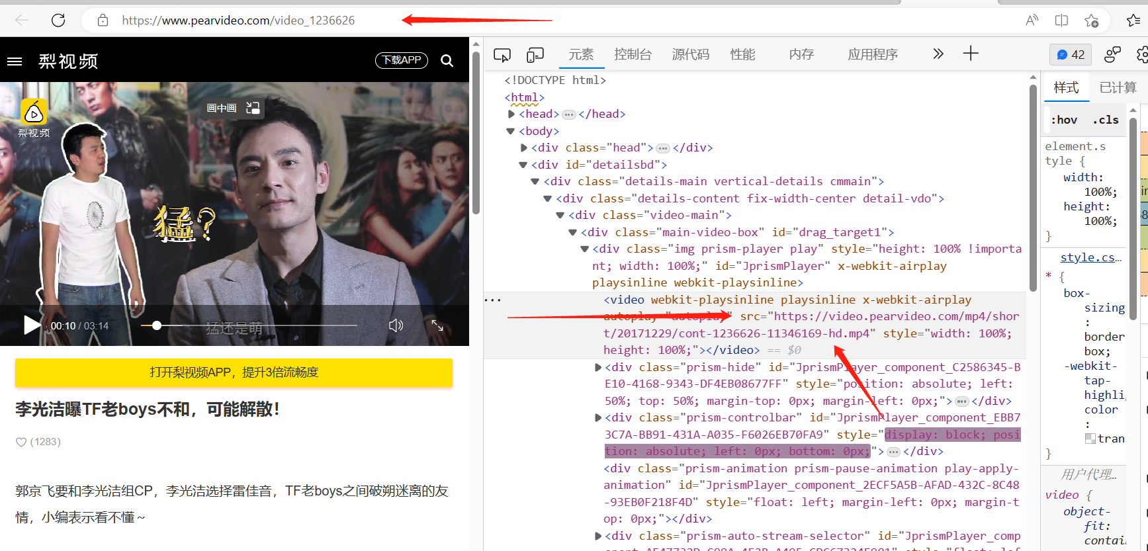Select the 样式 styles pane tab
This screenshot has height=551, width=1148.
point(1066,87)
